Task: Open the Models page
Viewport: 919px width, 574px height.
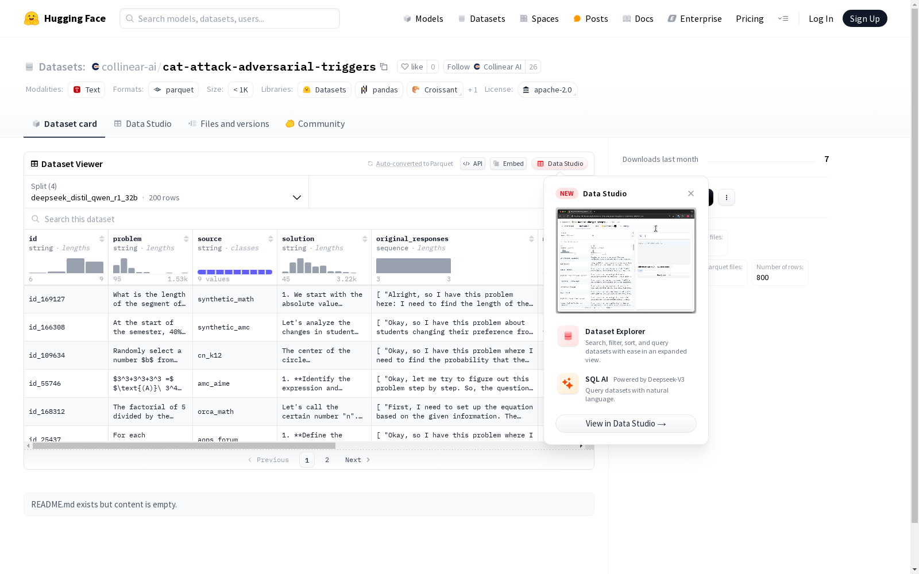Action: point(423,18)
